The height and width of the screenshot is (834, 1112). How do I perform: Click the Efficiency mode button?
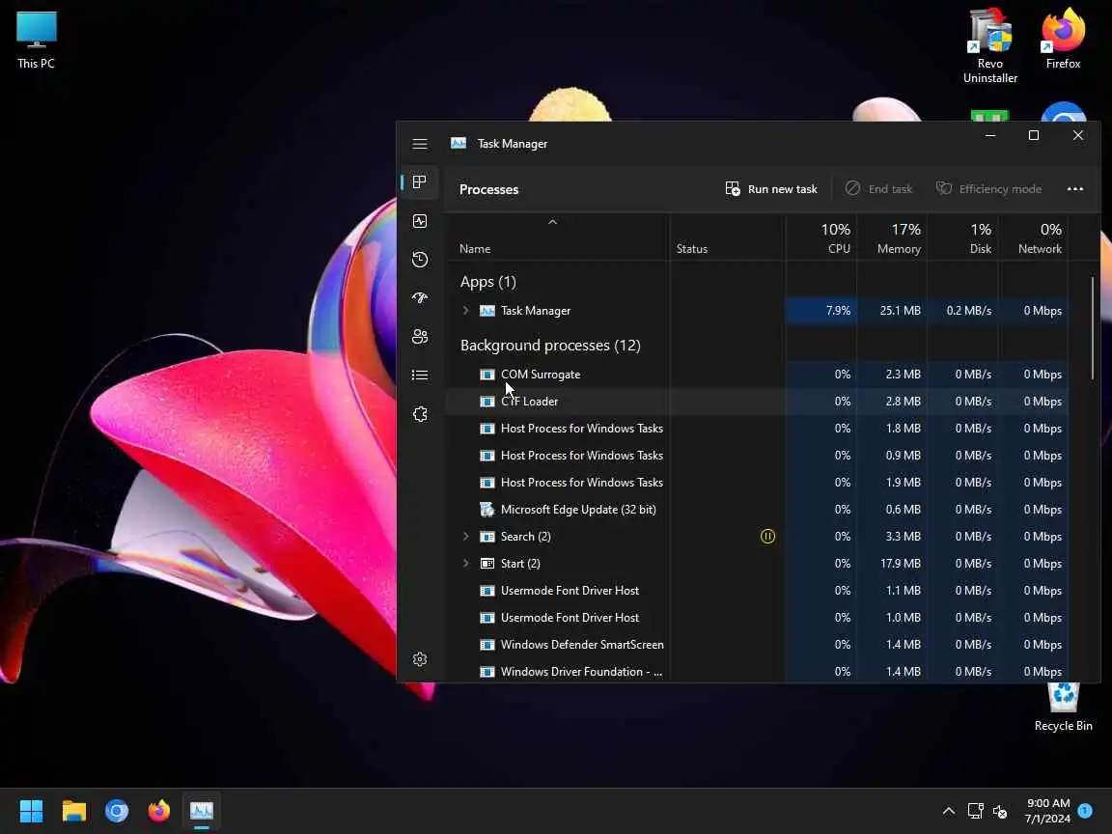[988, 189]
